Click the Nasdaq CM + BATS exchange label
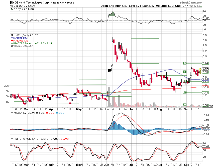 pyautogui.click(x=62, y=3)
